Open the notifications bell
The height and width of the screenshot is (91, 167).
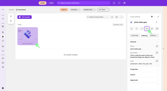[x=114, y=3]
